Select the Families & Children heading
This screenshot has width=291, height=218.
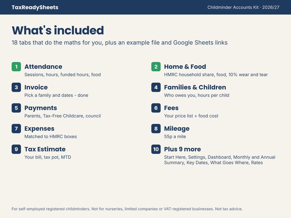tap(195, 87)
